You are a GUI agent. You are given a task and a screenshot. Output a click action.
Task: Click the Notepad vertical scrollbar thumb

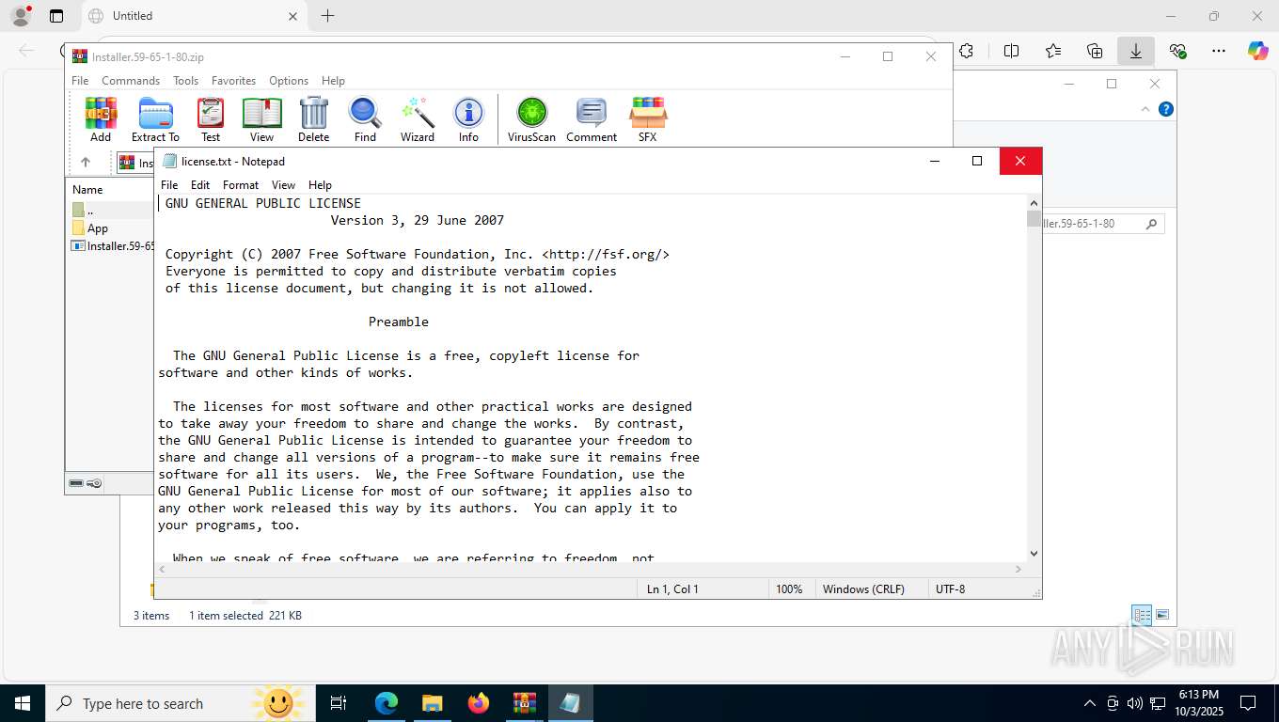pos(1034,219)
